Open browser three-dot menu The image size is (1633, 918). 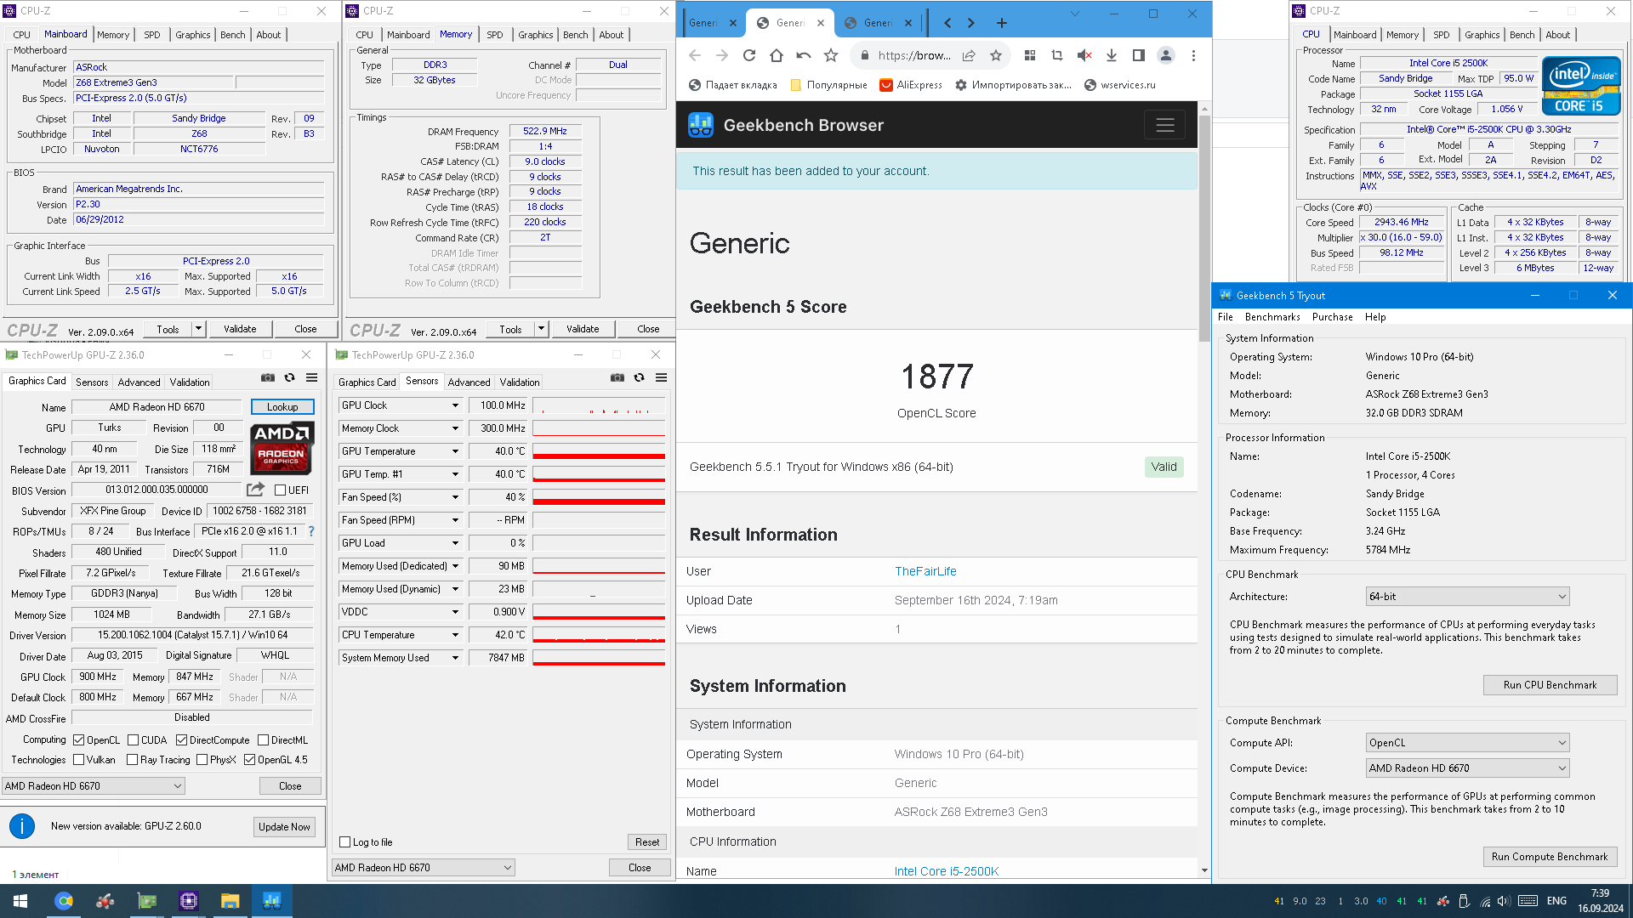click(x=1193, y=55)
